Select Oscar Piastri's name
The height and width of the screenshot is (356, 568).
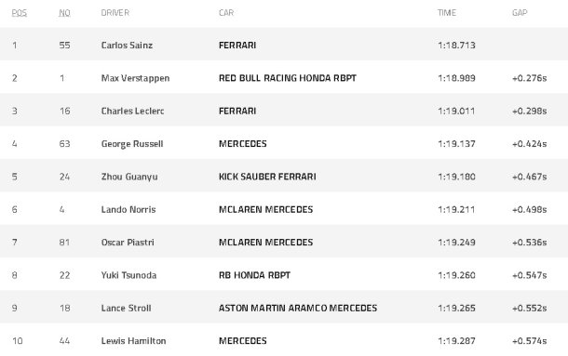(x=128, y=243)
